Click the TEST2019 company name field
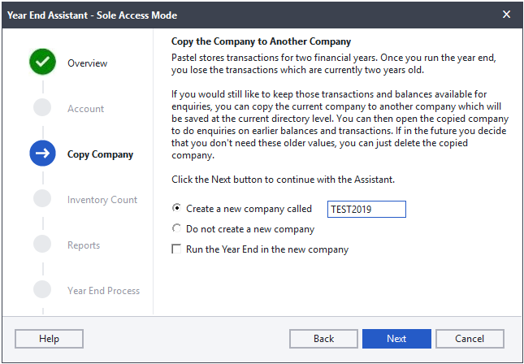The image size is (524, 364). 366,210
